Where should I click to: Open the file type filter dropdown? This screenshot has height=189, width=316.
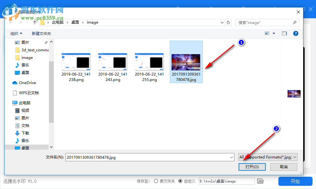[x=268, y=157]
